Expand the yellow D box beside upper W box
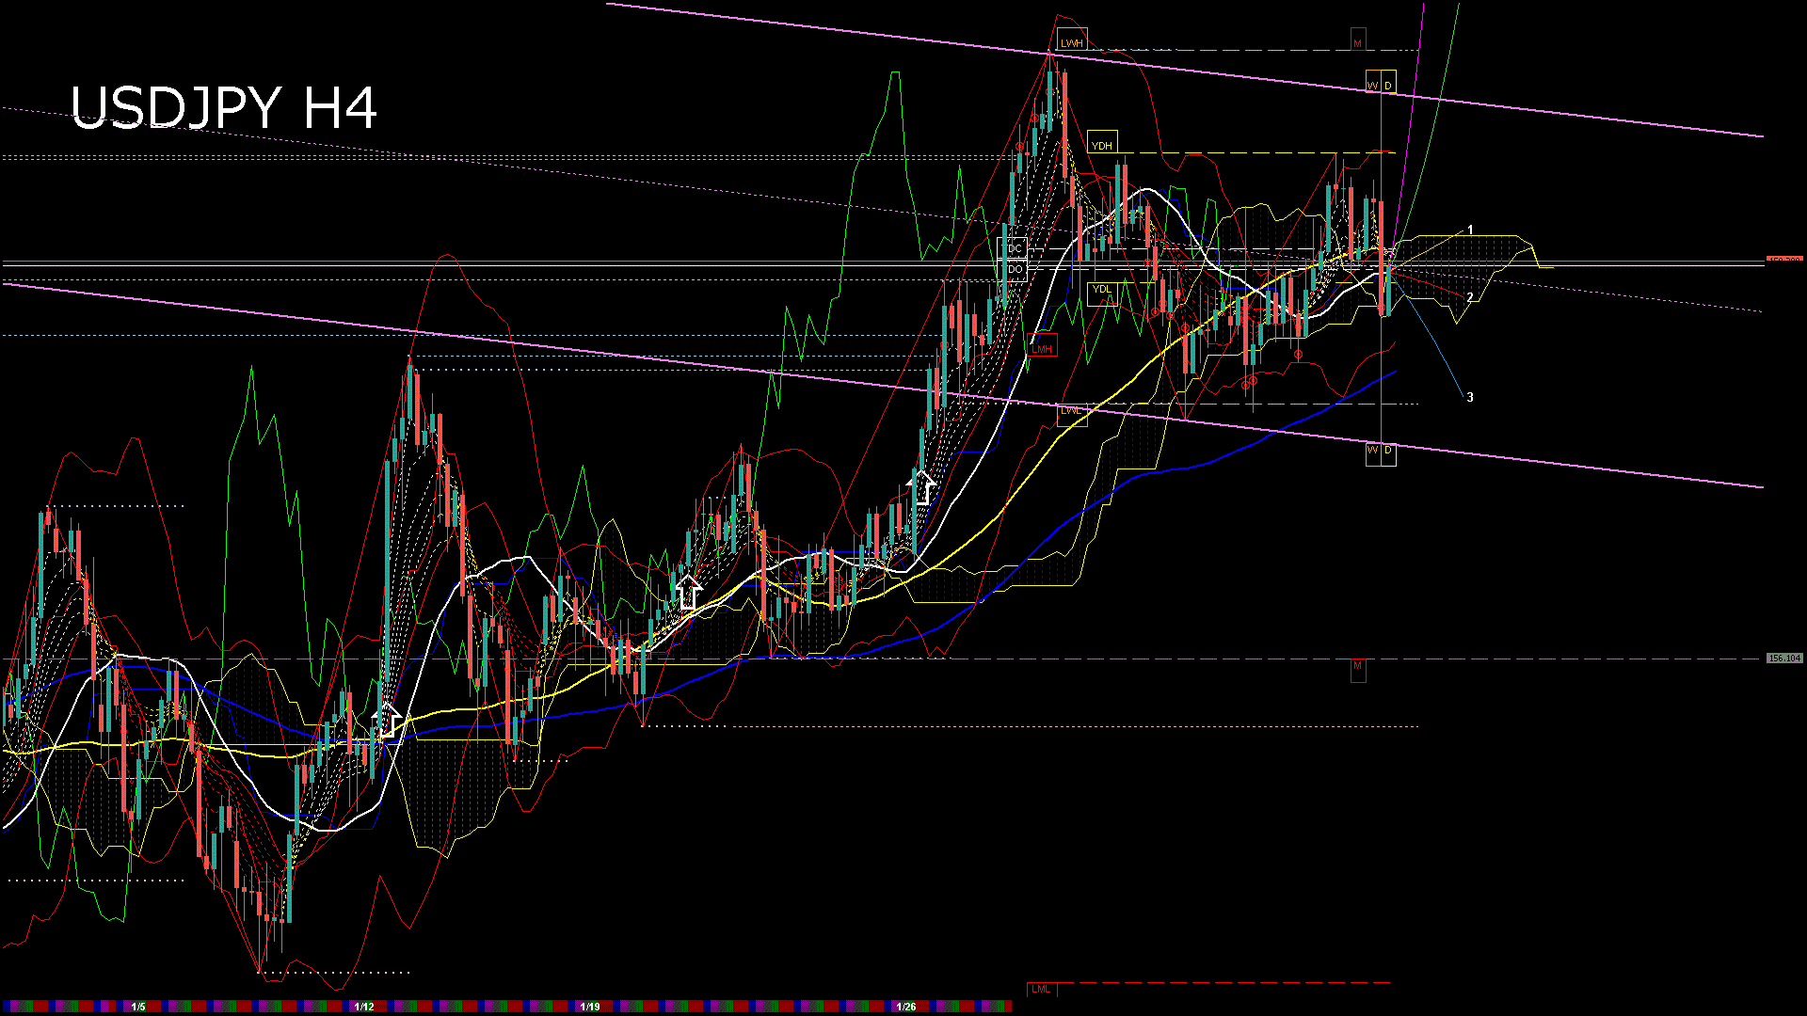This screenshot has height=1016, width=1807. pyautogui.click(x=1390, y=83)
